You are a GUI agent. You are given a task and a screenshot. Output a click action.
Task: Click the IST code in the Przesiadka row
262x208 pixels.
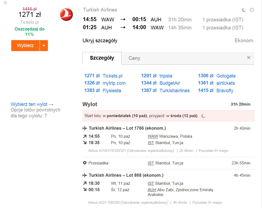pyautogui.click(x=151, y=163)
